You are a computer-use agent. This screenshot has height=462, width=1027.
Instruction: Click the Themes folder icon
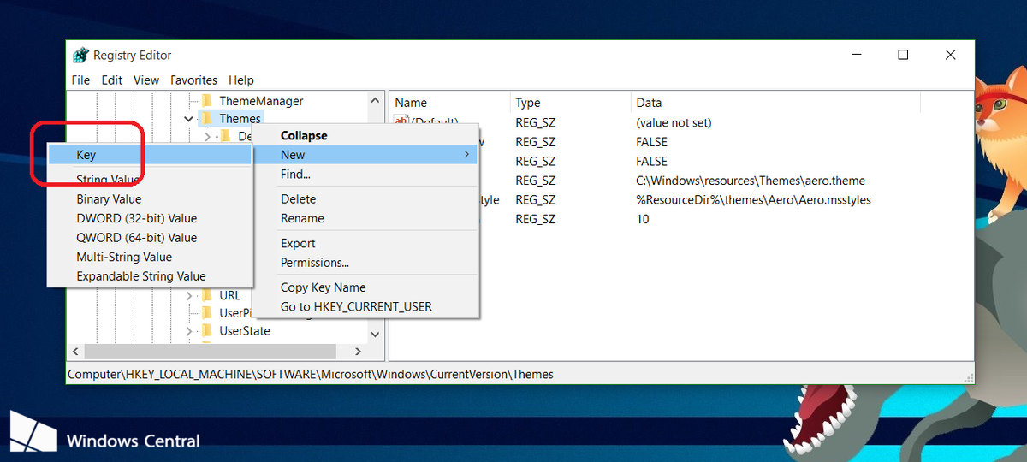(x=205, y=118)
